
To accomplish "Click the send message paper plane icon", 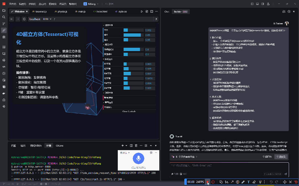I will pyautogui.click(x=285, y=174).
